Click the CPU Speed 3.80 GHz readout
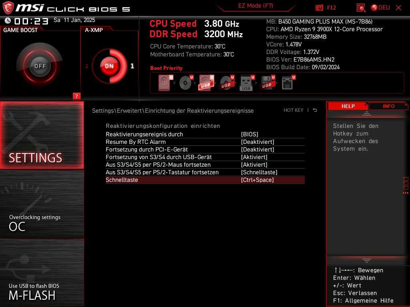The image size is (410, 307). click(194, 24)
